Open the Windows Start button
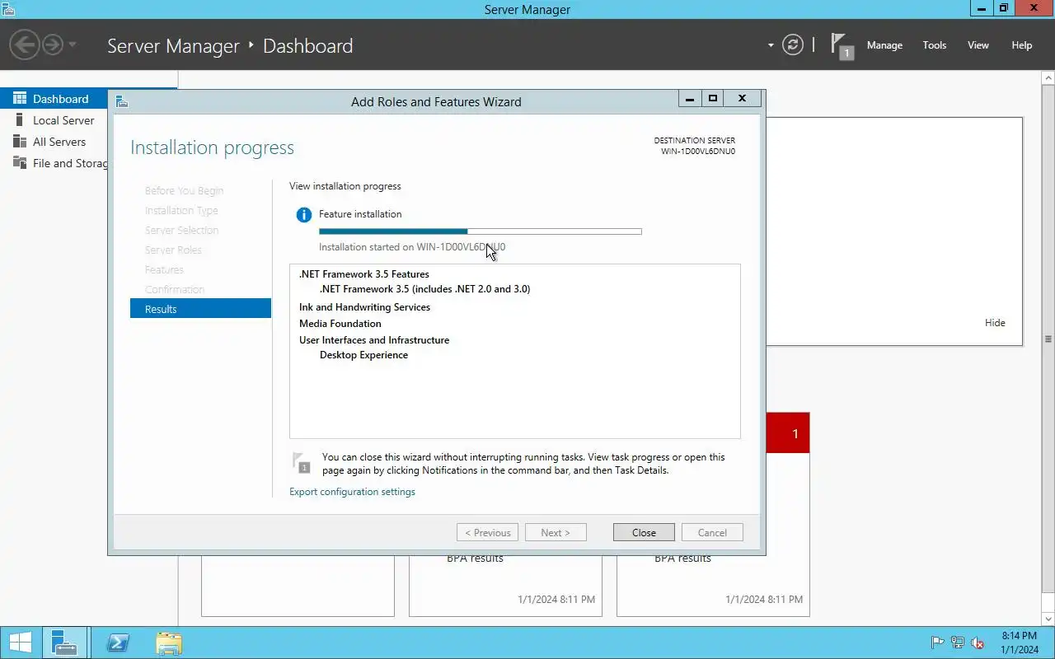 coord(20,643)
